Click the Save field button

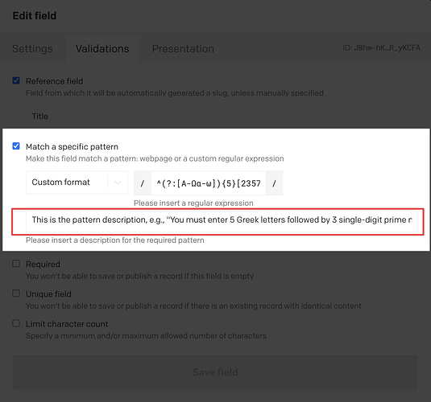(215, 372)
